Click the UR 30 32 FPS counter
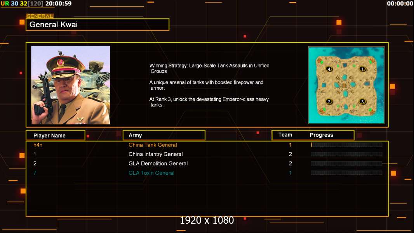Viewport: 414px width, 233px height. pos(22,4)
